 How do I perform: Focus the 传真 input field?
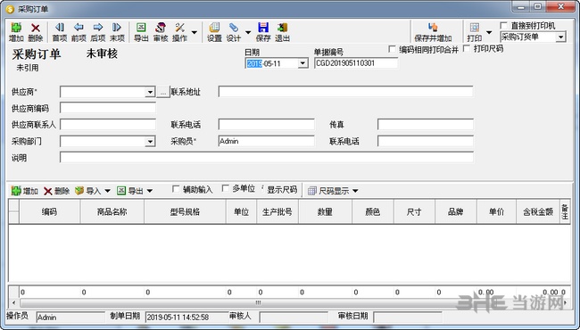(x=425, y=124)
